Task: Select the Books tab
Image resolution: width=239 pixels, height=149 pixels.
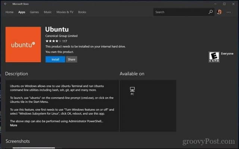Action: coord(82,12)
